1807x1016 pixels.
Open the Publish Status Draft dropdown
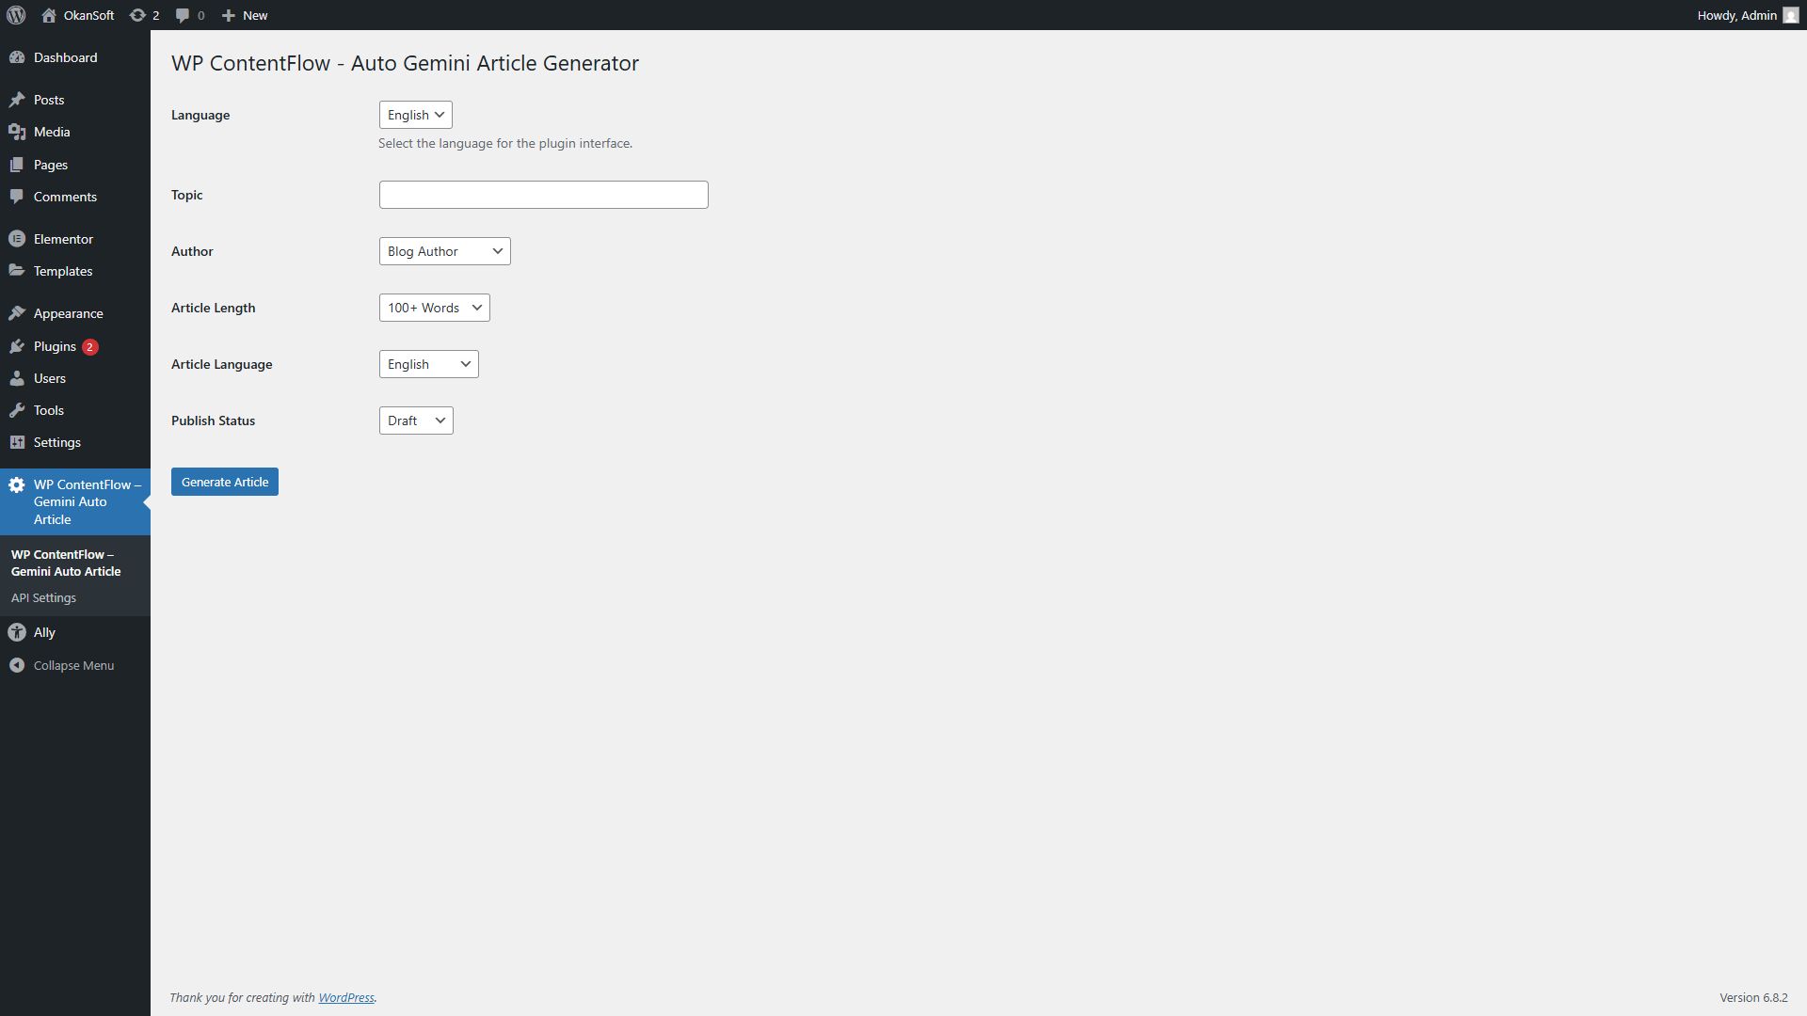click(x=415, y=421)
